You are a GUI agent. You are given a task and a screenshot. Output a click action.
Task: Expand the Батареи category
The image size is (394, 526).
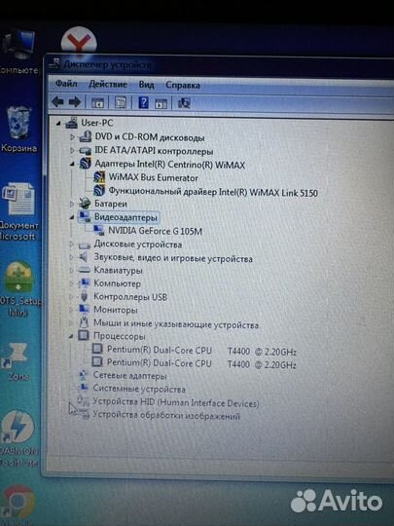click(72, 204)
